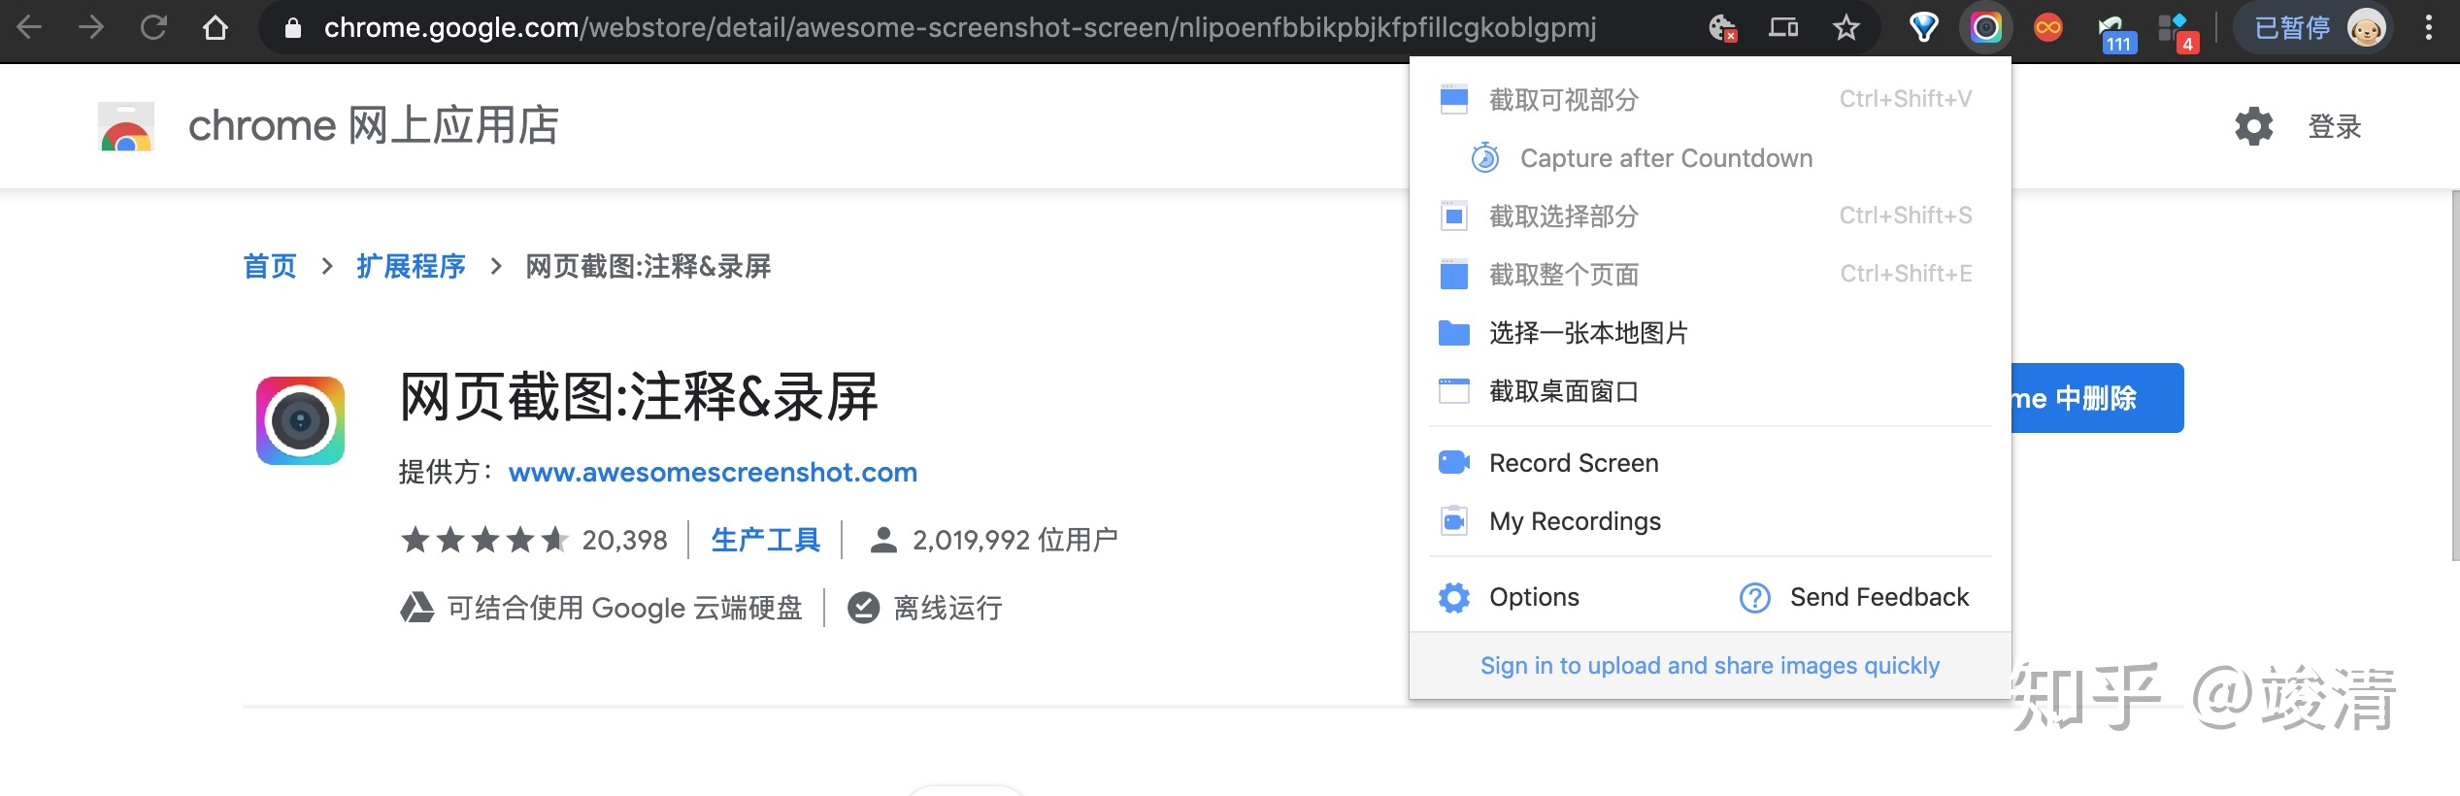Click the Google Drive icon badge

416,608
